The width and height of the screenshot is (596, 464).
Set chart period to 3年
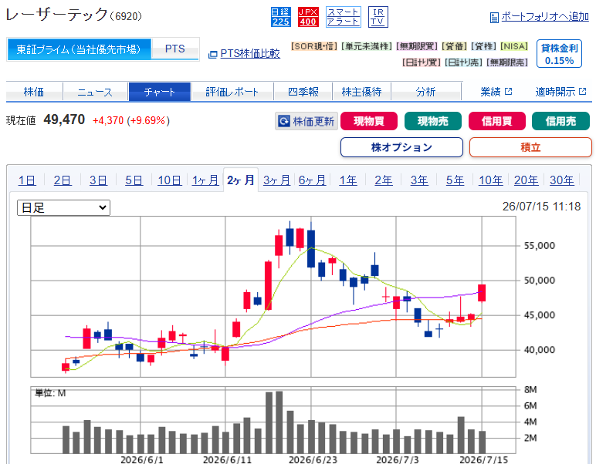click(x=419, y=180)
